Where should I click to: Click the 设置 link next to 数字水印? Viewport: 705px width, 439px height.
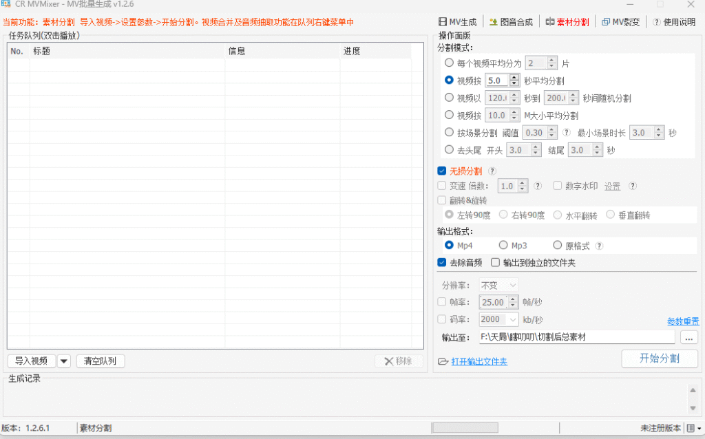click(611, 186)
